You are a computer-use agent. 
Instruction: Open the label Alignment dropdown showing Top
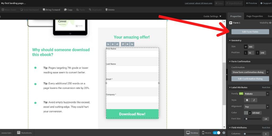(x=256, y=107)
